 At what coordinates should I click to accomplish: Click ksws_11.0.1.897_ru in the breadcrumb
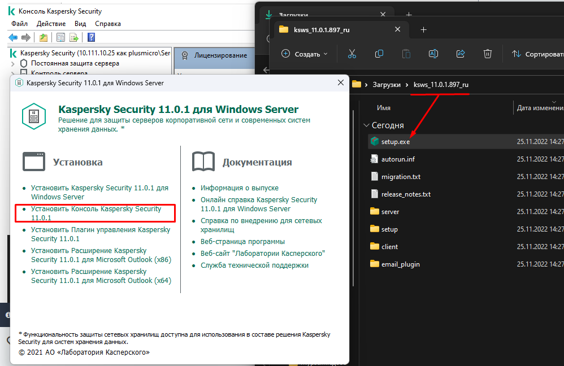click(x=441, y=85)
